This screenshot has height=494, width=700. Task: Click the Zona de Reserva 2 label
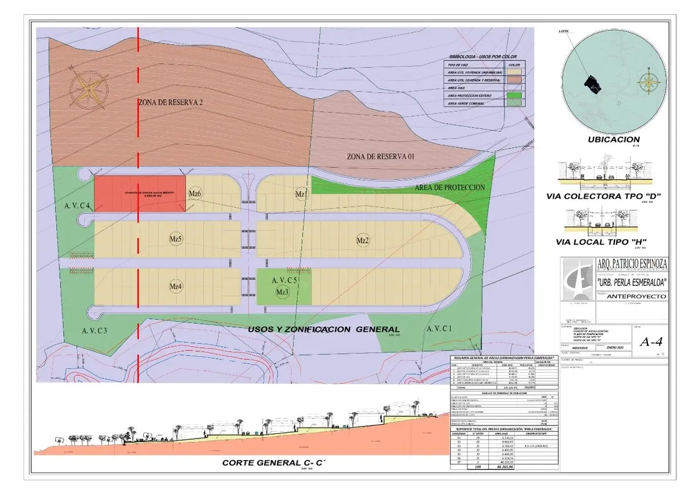tap(171, 102)
